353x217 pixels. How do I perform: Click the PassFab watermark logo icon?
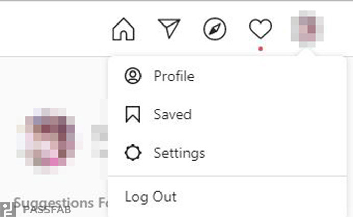click(8, 210)
